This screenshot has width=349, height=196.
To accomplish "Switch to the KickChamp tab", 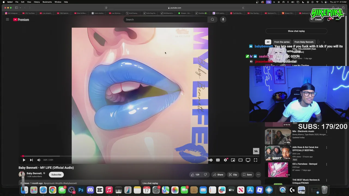I will (x=133, y=13).
